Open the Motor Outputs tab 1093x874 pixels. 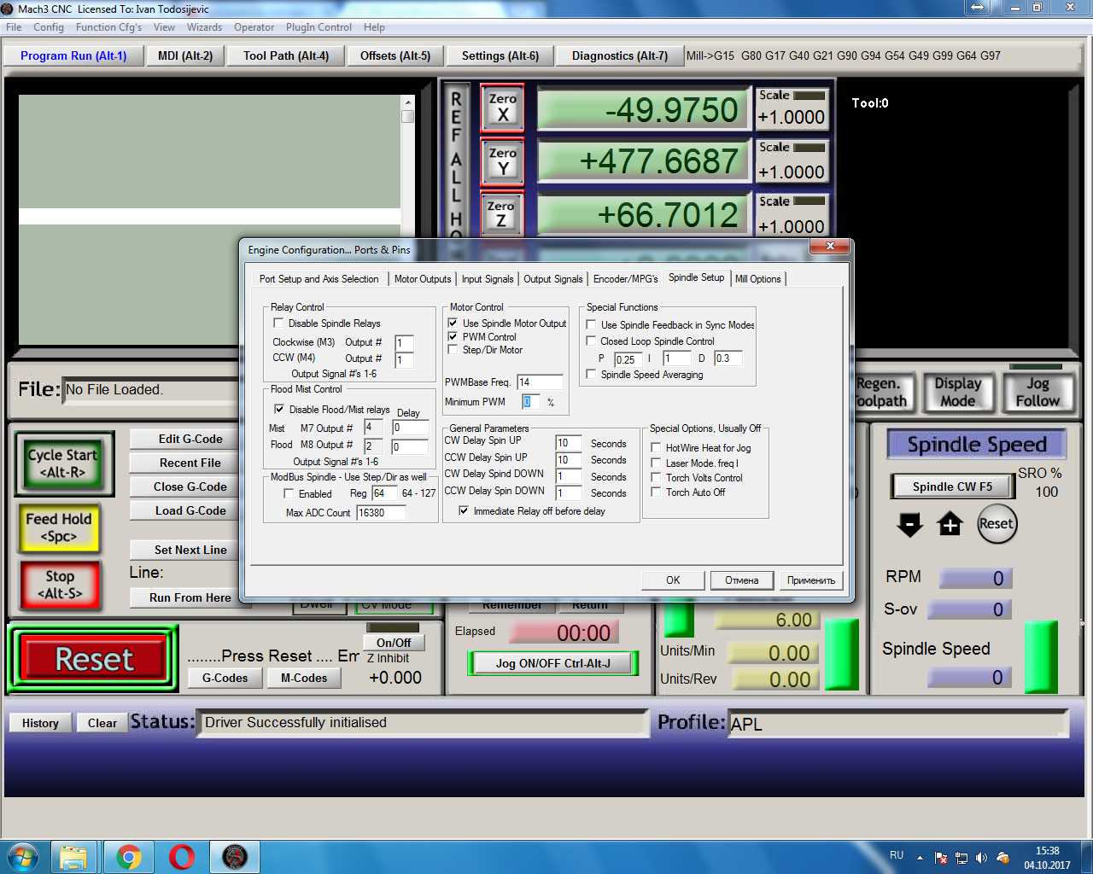[x=423, y=279]
